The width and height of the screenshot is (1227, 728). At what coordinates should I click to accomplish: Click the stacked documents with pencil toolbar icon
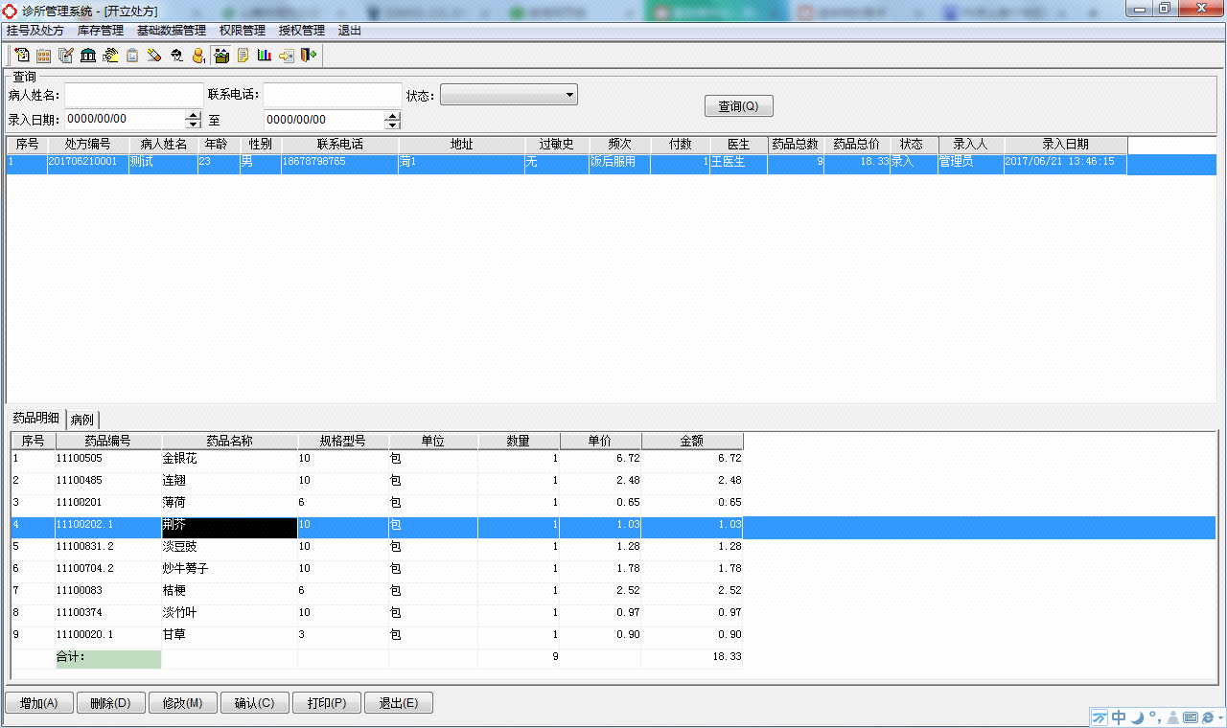pyautogui.click(x=66, y=56)
